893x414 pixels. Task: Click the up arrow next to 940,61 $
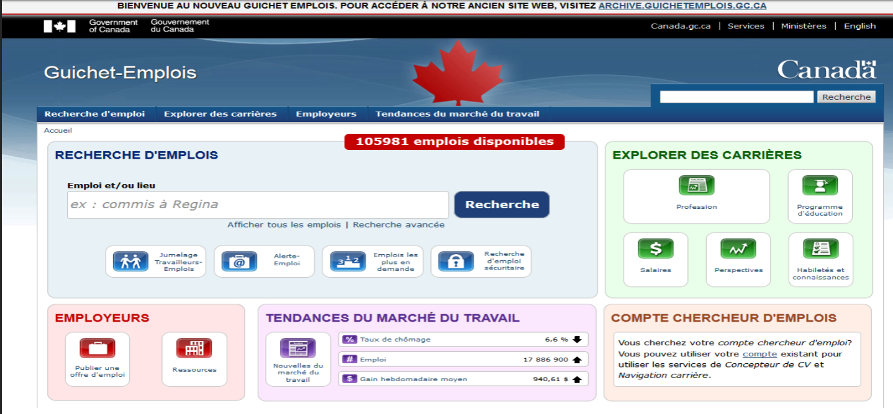click(x=577, y=379)
